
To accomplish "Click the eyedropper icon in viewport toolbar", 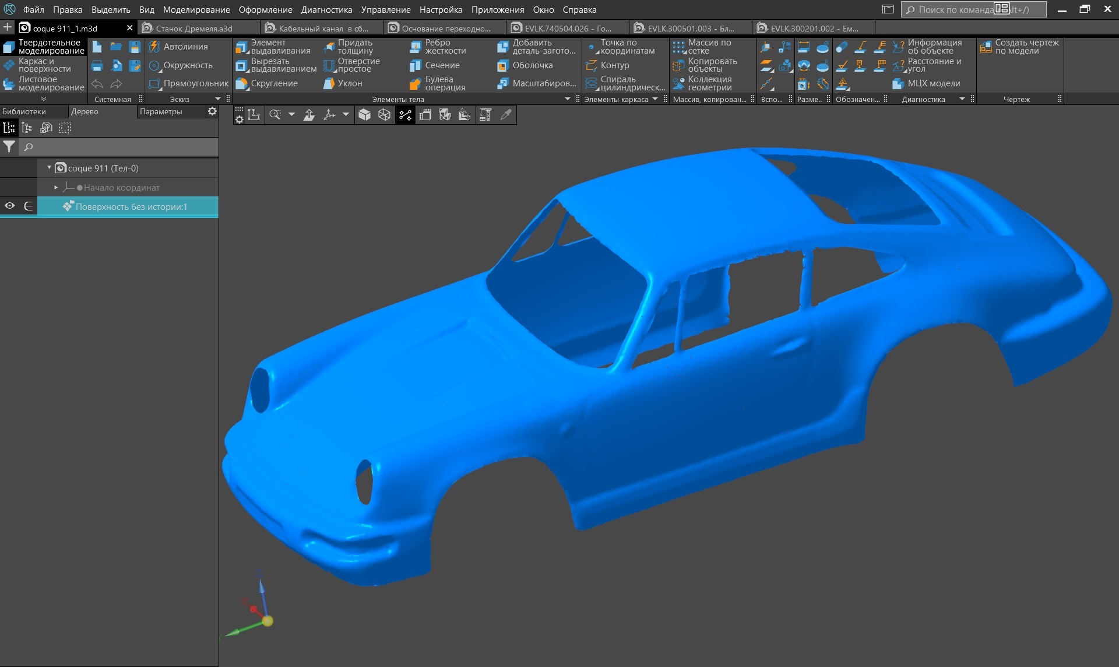I will 506,115.
